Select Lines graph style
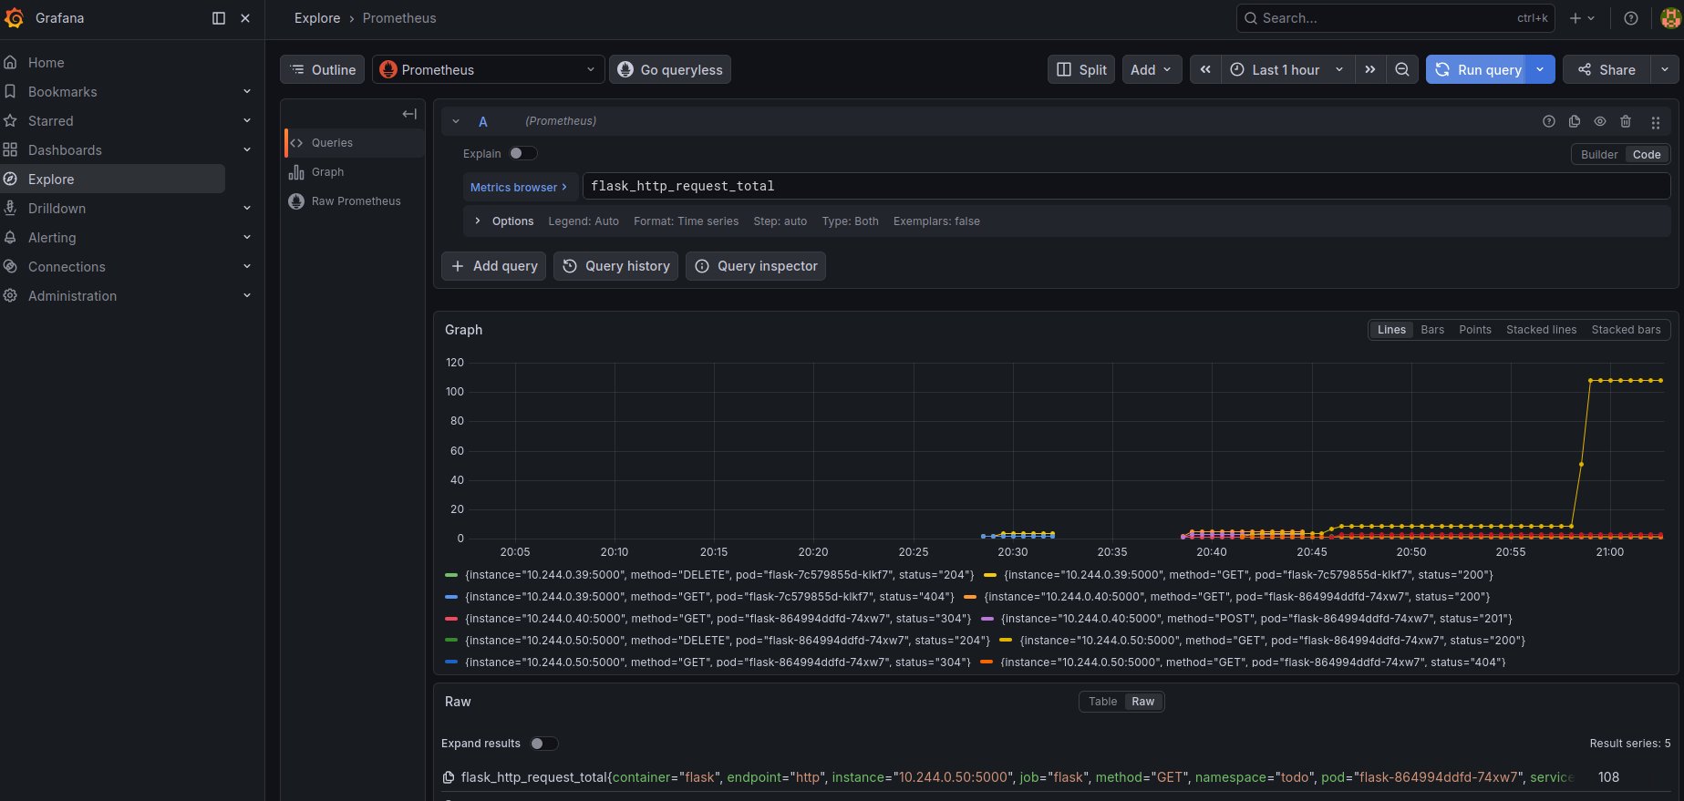This screenshot has height=801, width=1684. coord(1391,330)
